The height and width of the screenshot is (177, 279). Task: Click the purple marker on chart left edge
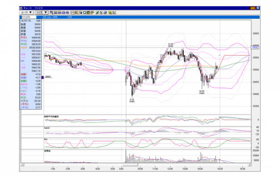[x=42, y=78]
